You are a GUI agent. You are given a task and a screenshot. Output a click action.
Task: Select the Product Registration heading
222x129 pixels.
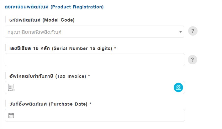tap(54, 7)
